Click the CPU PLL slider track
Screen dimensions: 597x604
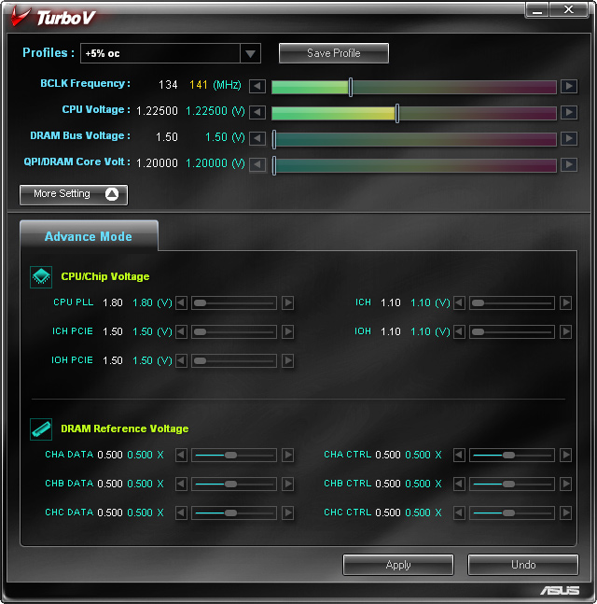click(234, 302)
